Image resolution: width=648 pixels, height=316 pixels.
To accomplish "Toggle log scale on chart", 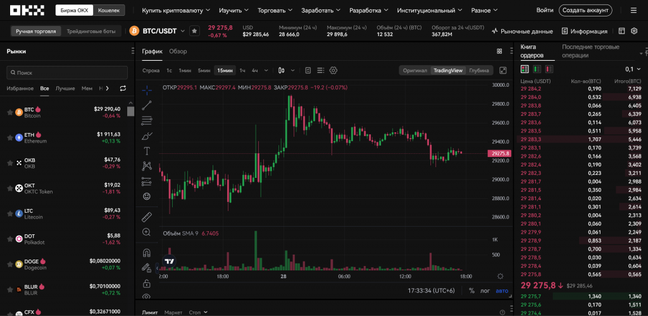I will coord(485,291).
